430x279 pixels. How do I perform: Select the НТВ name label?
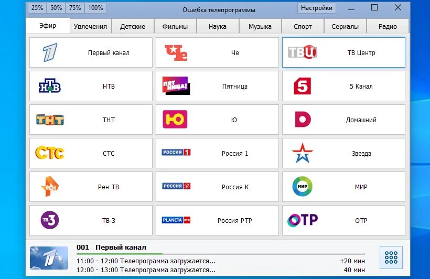tap(109, 87)
